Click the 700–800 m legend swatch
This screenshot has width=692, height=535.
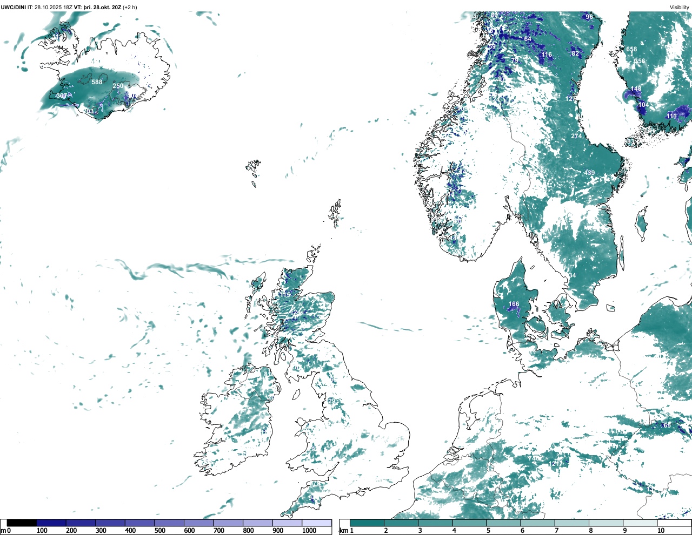coord(228,523)
